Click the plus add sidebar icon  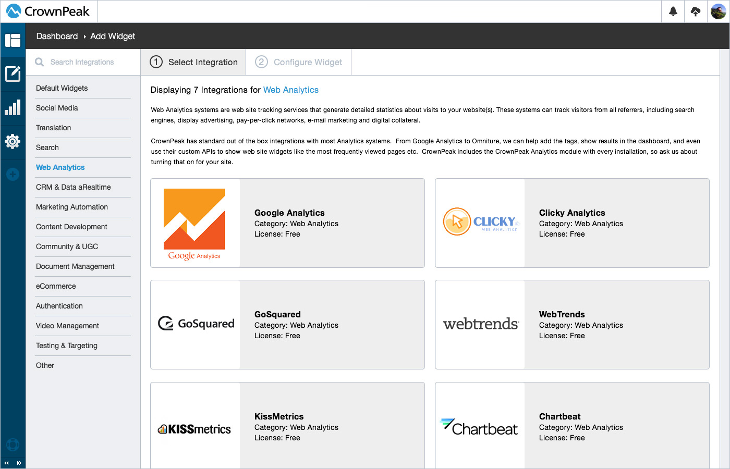click(13, 175)
